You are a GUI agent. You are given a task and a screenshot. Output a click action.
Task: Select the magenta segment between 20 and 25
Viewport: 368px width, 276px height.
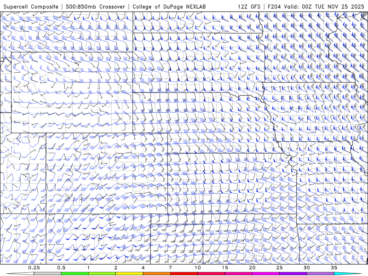(266, 274)
